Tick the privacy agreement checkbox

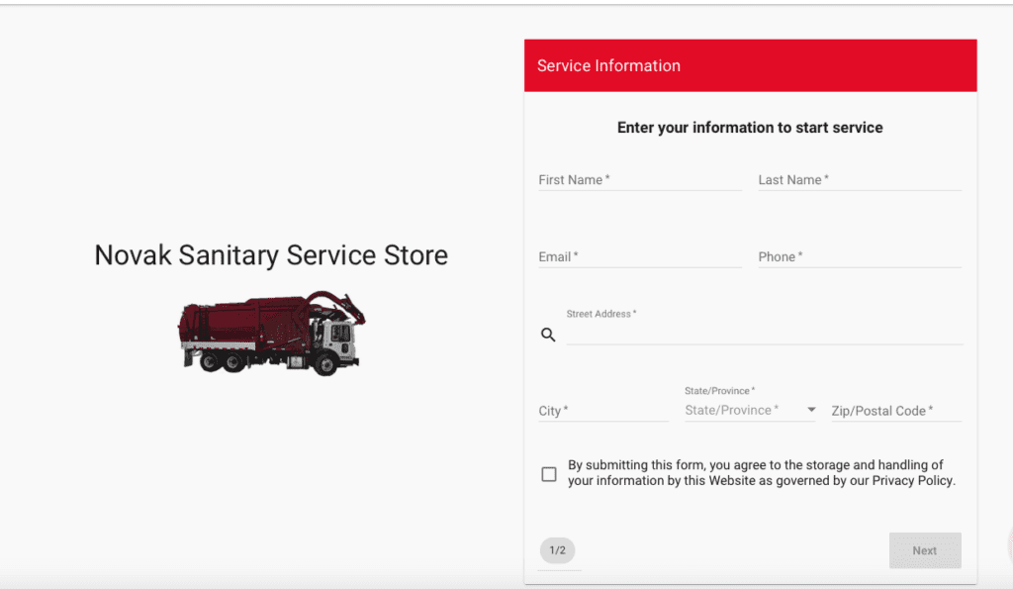pos(549,474)
